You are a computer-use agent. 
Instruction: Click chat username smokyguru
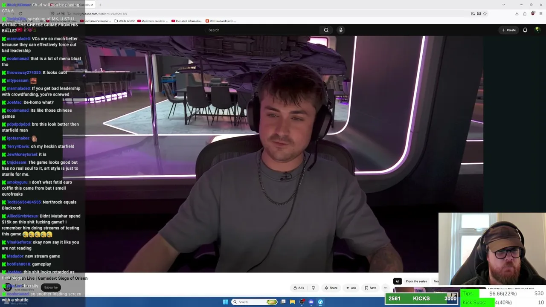click(x=17, y=182)
